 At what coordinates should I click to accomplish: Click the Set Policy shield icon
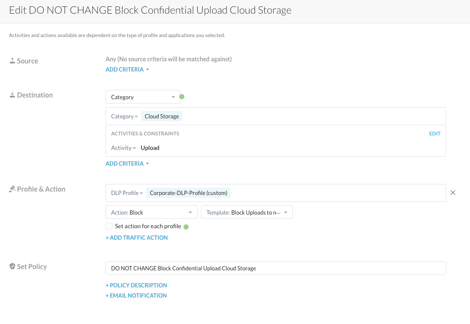[12, 267]
